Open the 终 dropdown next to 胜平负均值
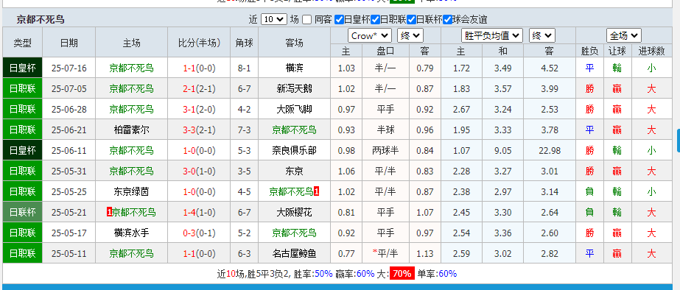Image resolution: width=680 pixels, height=290 pixels. (542, 35)
